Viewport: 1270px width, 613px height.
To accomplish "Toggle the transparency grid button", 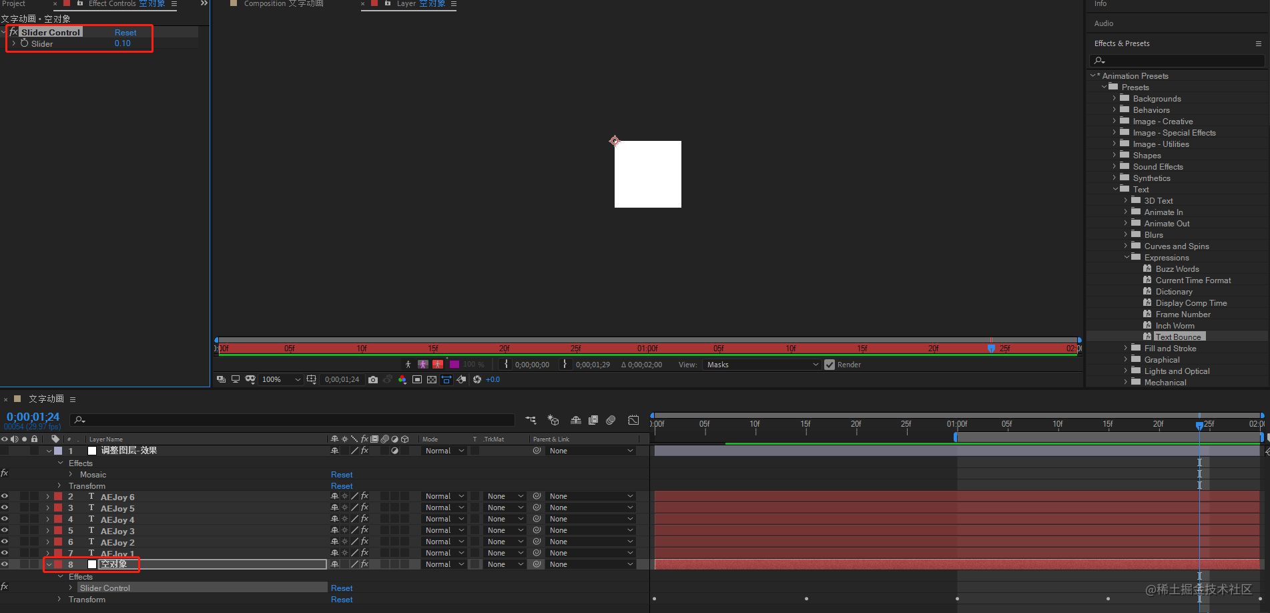I will point(432,379).
